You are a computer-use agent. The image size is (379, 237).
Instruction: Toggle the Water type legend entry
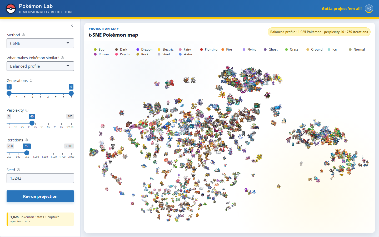186,54
